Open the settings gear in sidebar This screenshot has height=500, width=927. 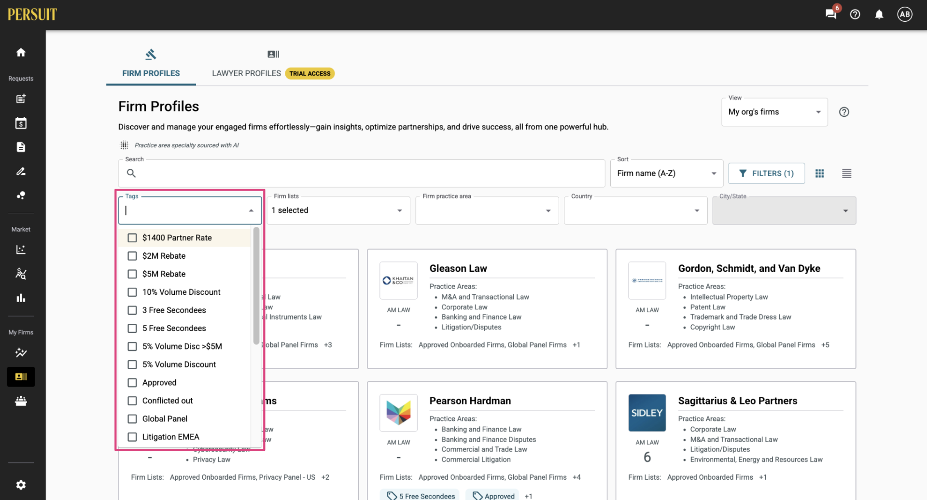[x=21, y=485]
